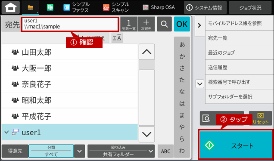The image size is (274, 161).
Task: Tap the magnifier search address button
Action: point(164,24)
